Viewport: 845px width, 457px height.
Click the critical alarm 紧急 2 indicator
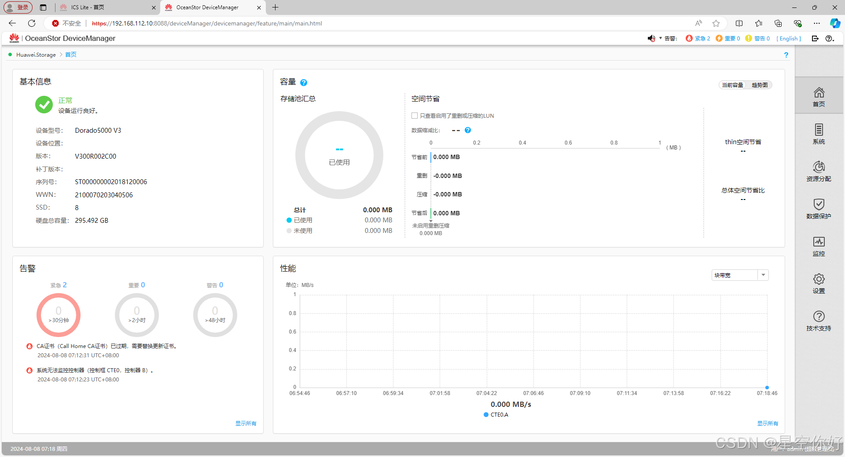(698, 38)
